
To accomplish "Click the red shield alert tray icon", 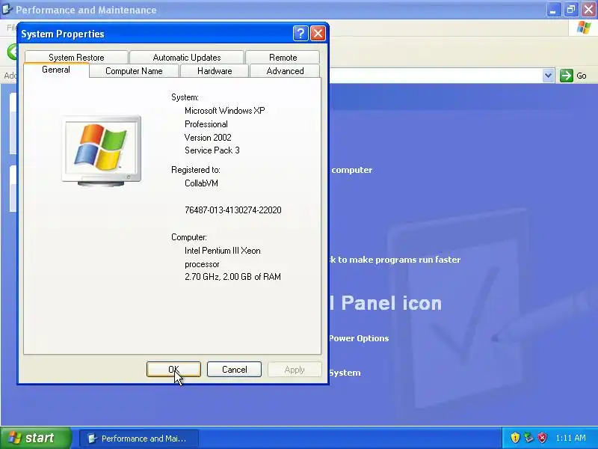I will point(542,438).
